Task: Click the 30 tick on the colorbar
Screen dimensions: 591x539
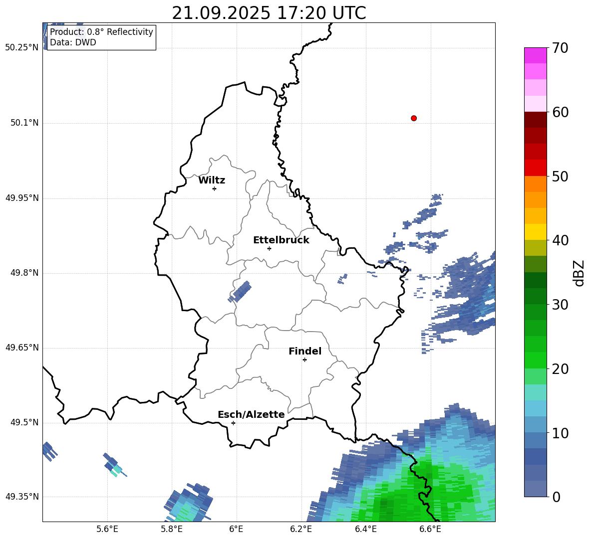Action: (x=560, y=305)
